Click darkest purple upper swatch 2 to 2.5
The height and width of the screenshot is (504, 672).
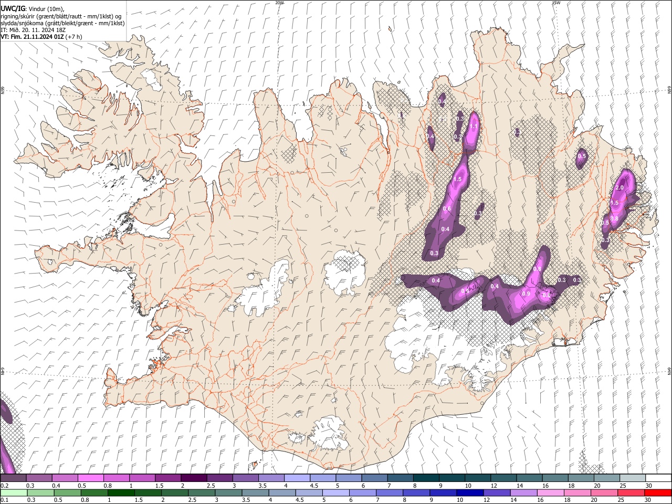[194, 478]
